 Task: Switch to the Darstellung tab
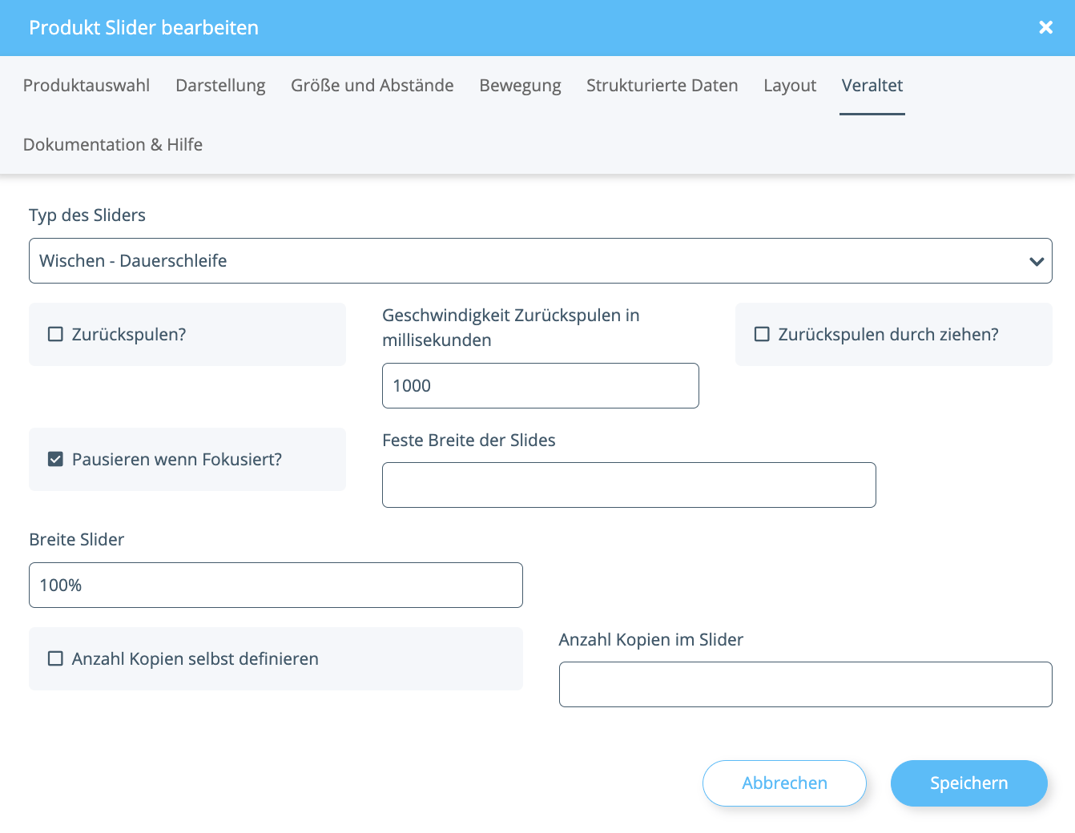click(x=220, y=86)
